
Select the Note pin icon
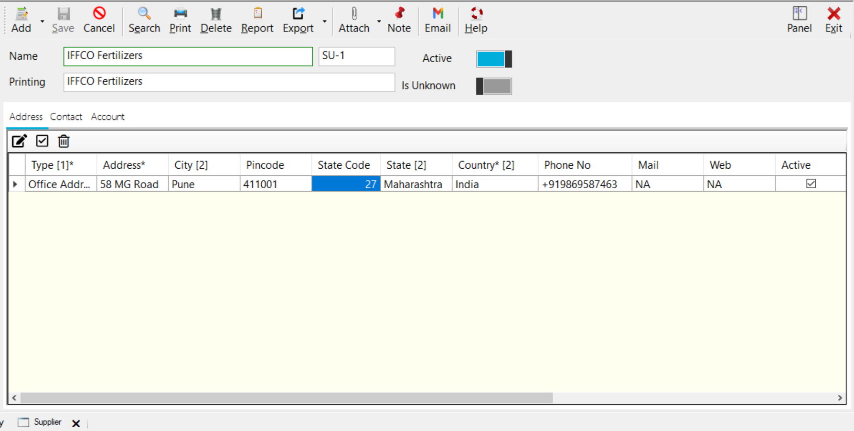tap(399, 19)
